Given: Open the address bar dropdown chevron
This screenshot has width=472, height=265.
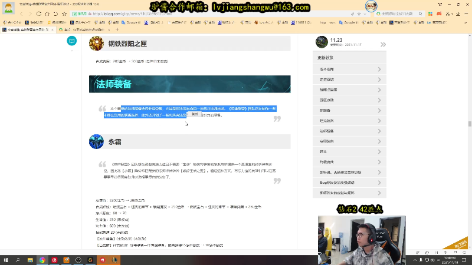Looking at the screenshot, I should click(x=365, y=14).
